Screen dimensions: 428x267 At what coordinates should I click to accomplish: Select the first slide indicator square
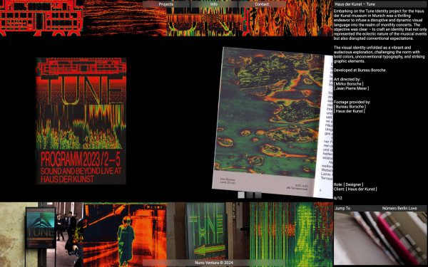point(241,195)
